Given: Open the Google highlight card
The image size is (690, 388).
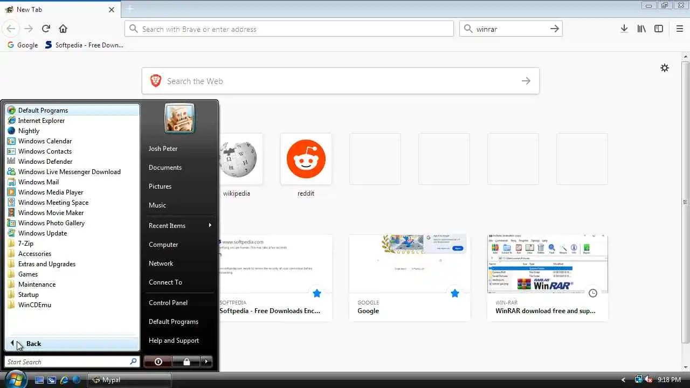Looking at the screenshot, I should point(410,278).
